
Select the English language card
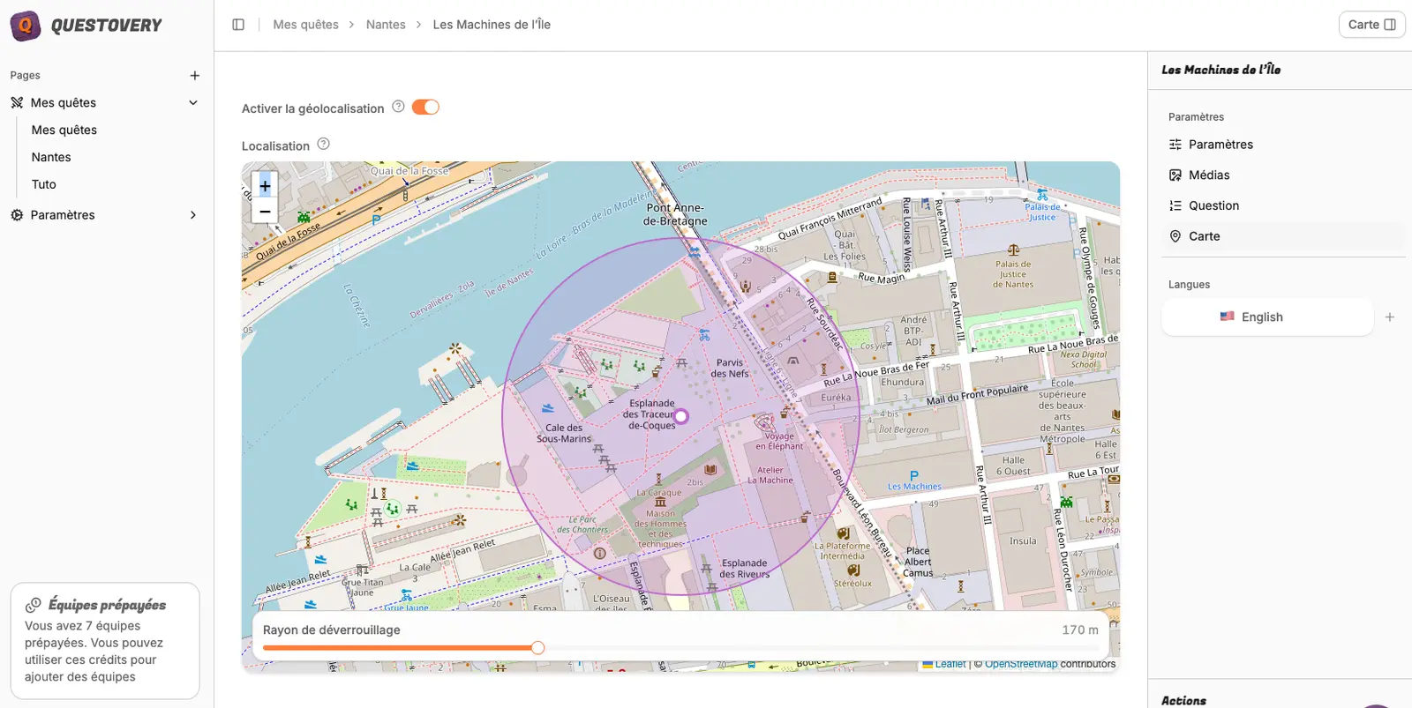tap(1267, 317)
